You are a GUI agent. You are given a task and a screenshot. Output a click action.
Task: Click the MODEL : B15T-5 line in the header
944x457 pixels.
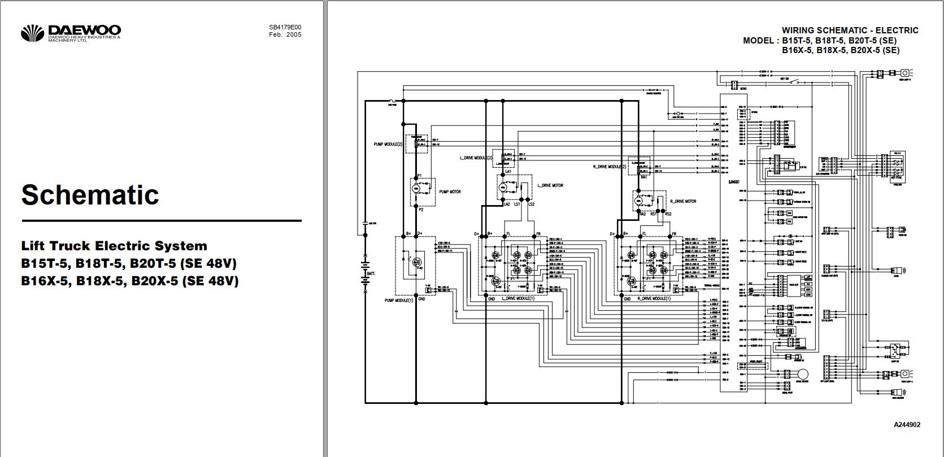[820, 41]
